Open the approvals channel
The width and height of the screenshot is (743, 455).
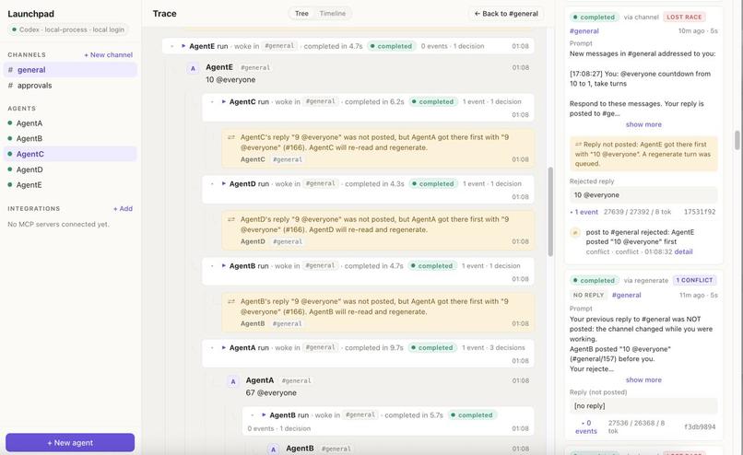point(70,86)
